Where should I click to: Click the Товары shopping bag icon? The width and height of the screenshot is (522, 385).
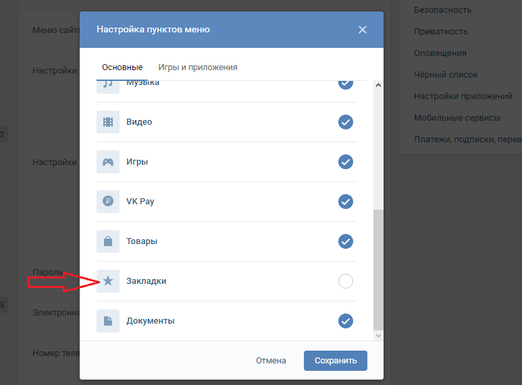tap(108, 241)
